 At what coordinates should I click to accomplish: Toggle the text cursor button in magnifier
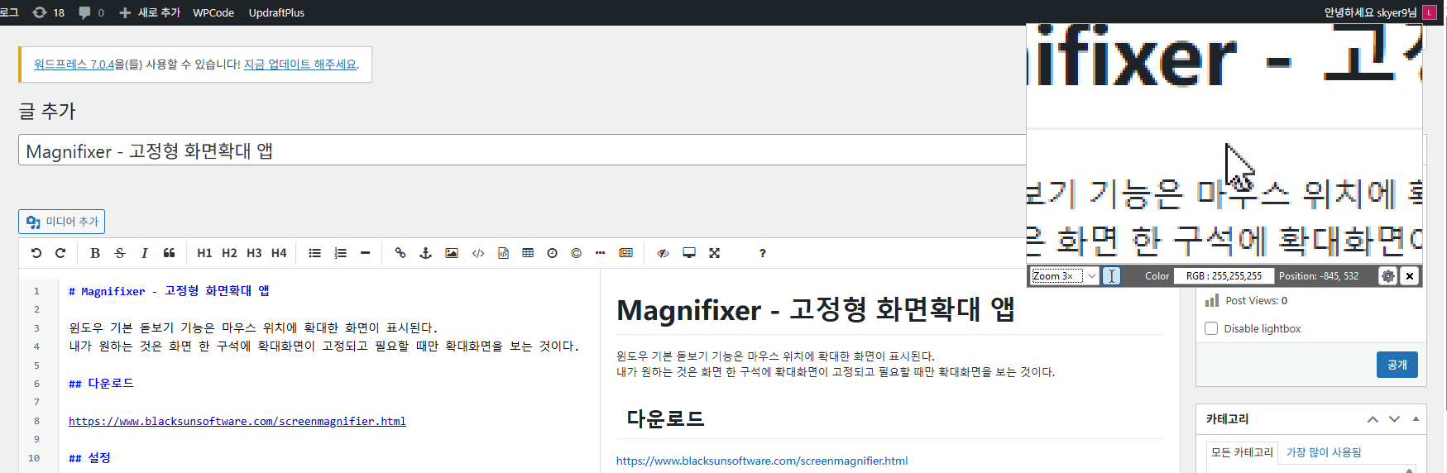[1112, 276]
